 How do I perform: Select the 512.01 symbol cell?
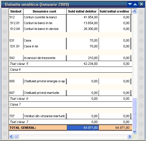tap(16, 23)
